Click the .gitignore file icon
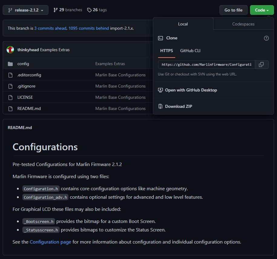277x259 pixels. click(10, 86)
